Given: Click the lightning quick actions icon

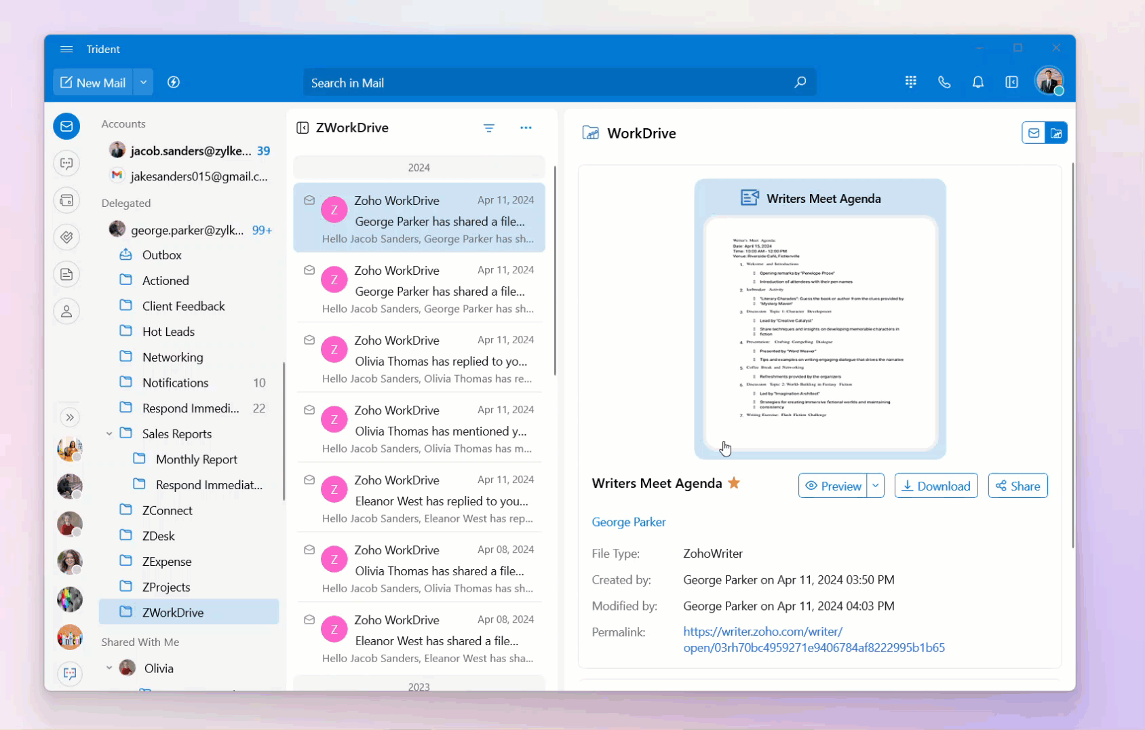Looking at the screenshot, I should [x=174, y=82].
